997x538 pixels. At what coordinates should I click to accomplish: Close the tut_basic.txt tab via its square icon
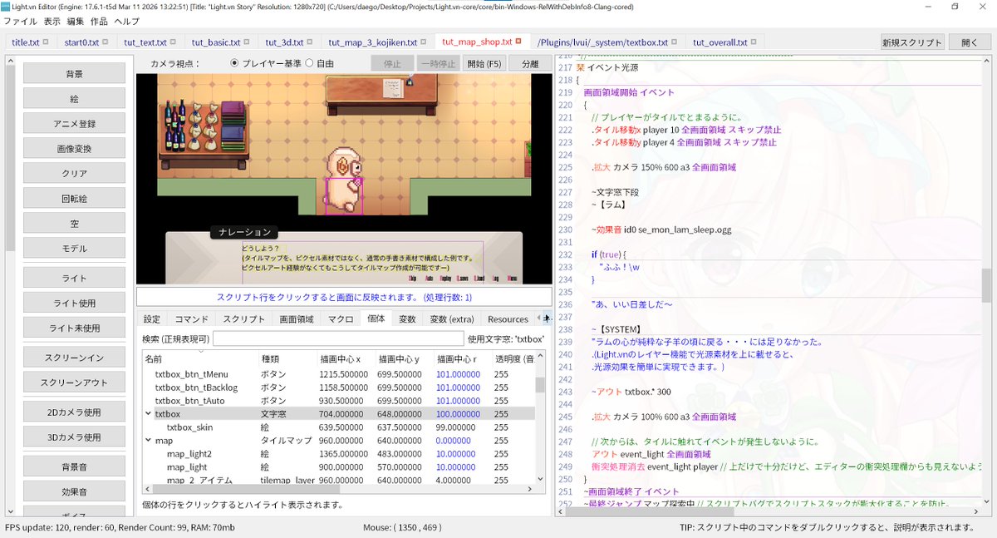pos(247,42)
